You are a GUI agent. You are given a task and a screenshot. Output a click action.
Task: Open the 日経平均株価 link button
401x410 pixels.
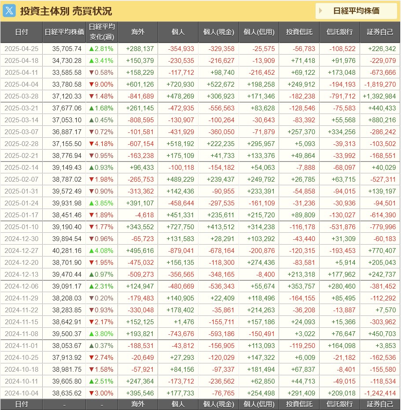pos(356,11)
